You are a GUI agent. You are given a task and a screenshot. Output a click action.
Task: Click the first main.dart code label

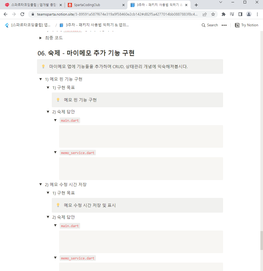pyautogui.click(x=70, y=120)
